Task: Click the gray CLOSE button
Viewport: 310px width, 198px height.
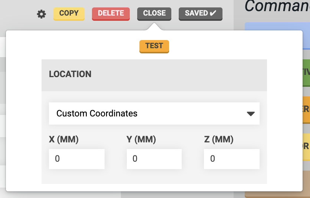Action: [154, 13]
